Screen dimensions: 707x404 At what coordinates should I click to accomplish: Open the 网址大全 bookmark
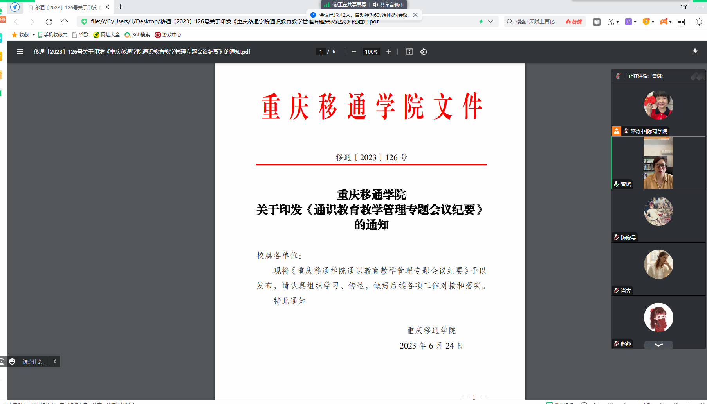[106, 35]
